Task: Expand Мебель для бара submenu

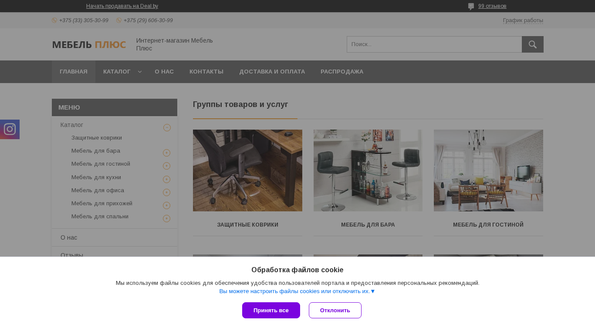Action: (166, 153)
